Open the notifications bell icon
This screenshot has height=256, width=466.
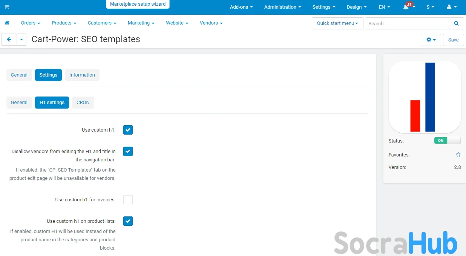406,7
